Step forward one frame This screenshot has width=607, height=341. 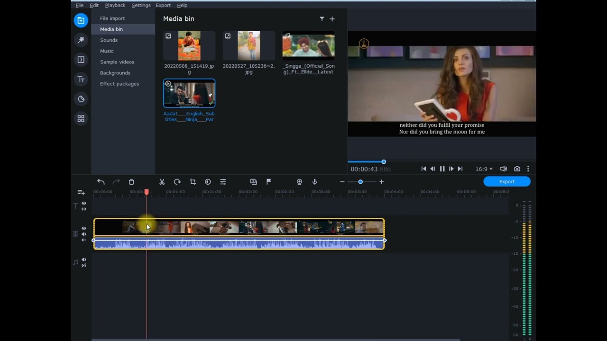tap(451, 169)
